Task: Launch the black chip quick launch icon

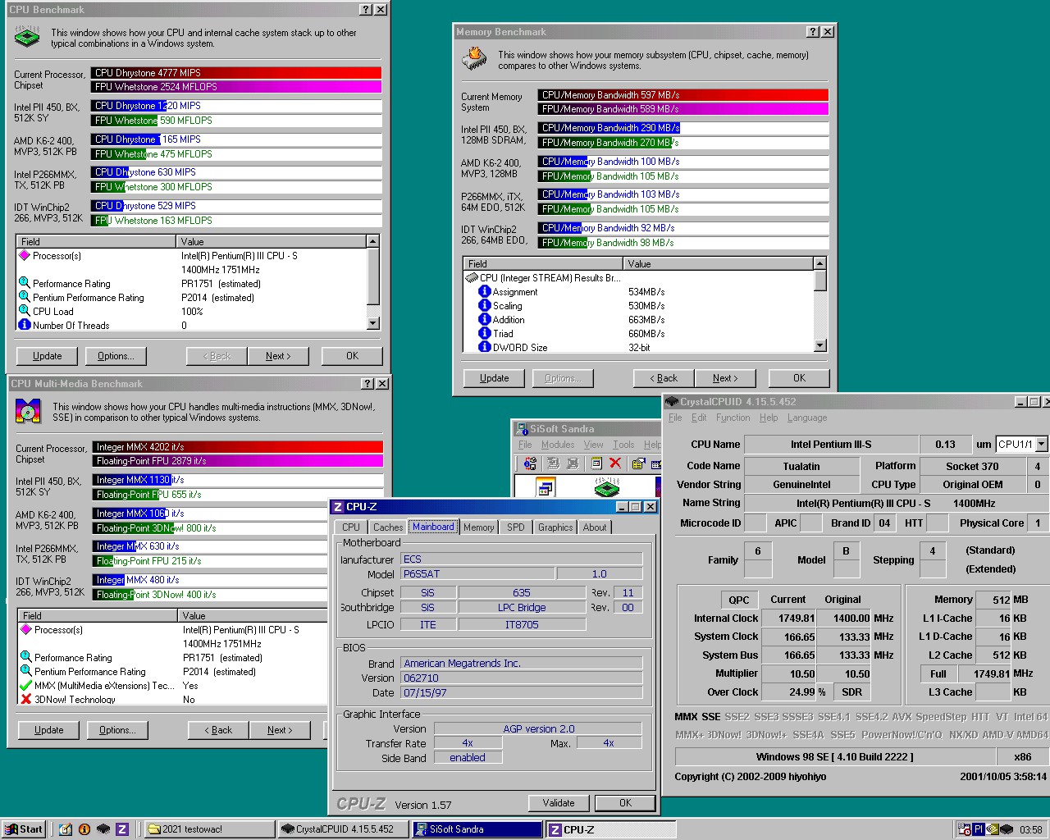Action: [x=103, y=829]
